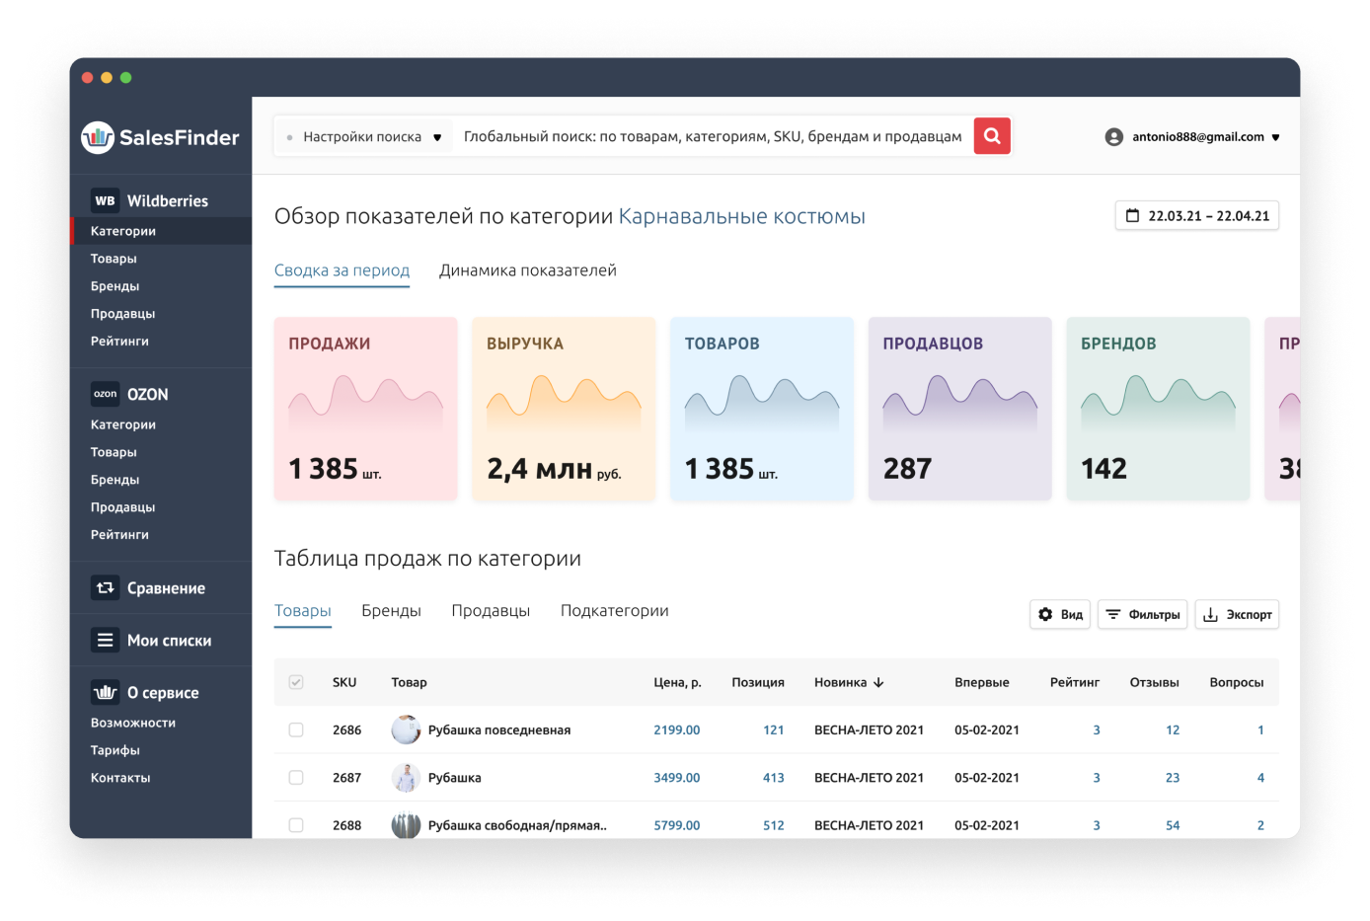
Task: Open the date range picker 22.03.21 – 22.04.21
Action: [x=1196, y=216]
